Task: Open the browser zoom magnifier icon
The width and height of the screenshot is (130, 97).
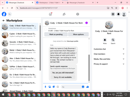Action: [x=112, y=8]
